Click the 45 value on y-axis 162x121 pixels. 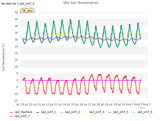tap(16, 19)
